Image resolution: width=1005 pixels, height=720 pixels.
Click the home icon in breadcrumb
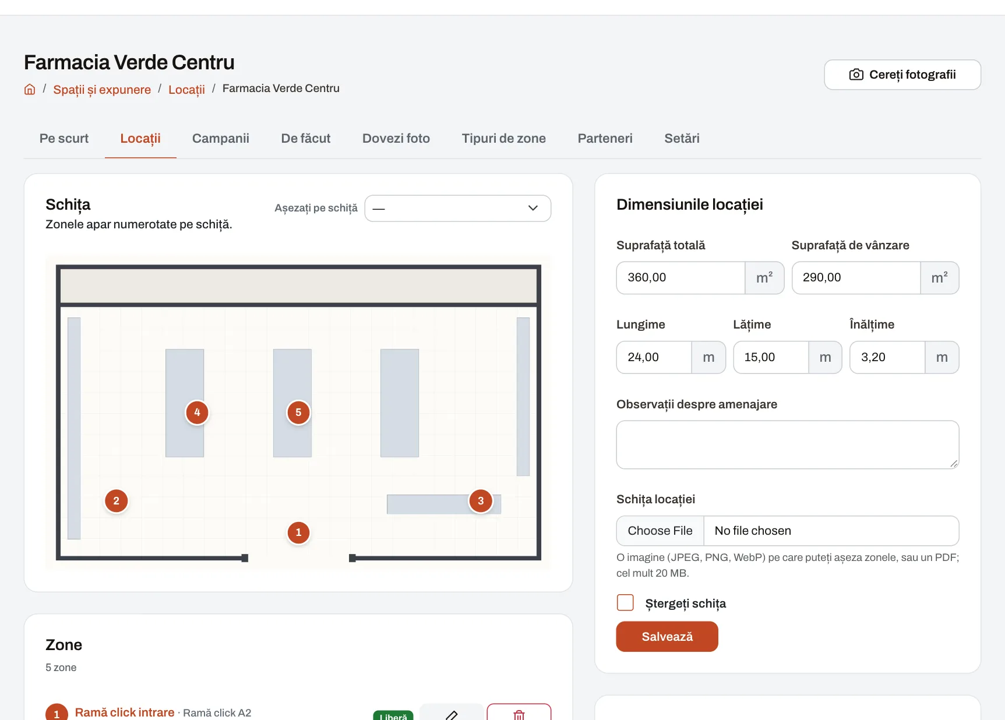pos(30,89)
